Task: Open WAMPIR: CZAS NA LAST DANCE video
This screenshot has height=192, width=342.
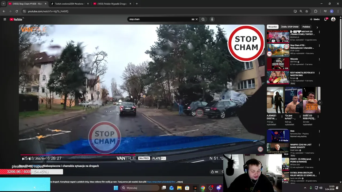Action: pyautogui.click(x=278, y=149)
